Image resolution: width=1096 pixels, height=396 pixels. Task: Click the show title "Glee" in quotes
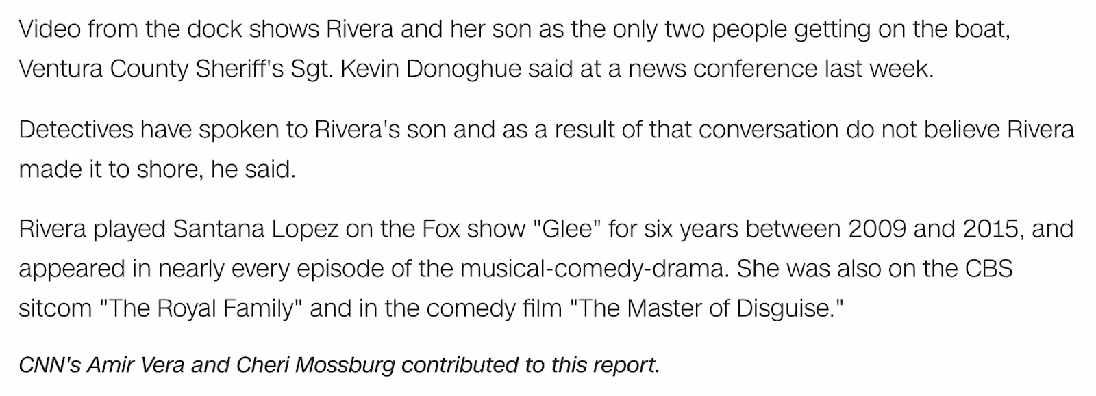pyautogui.click(x=566, y=228)
